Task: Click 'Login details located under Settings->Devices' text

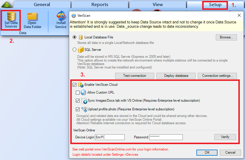Action: click(105, 155)
